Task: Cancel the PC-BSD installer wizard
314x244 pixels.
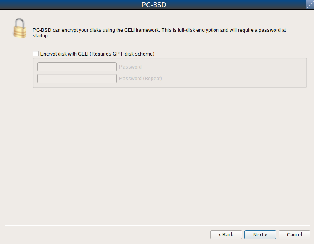Action: tap(294, 234)
